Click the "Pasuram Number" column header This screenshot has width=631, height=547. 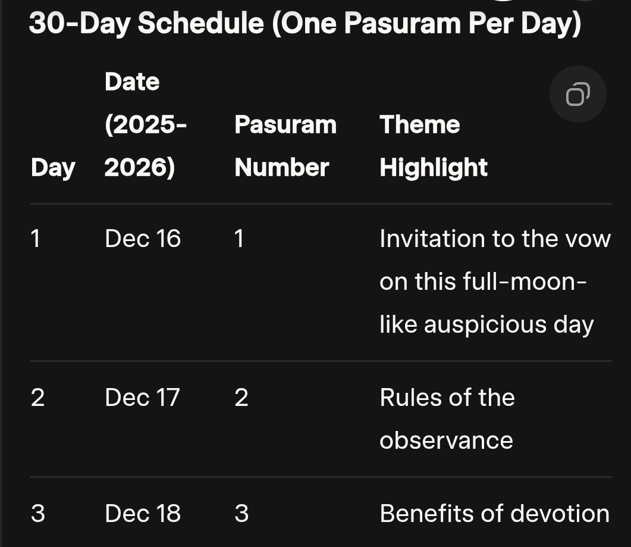point(285,146)
